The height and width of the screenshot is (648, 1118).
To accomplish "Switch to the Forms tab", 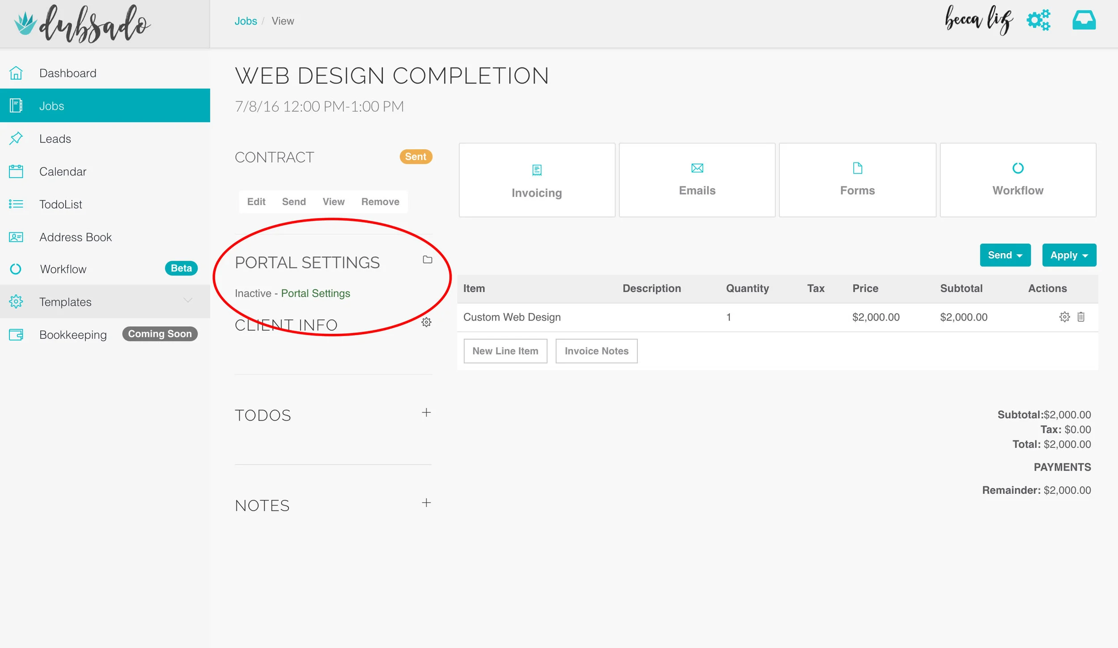I will [x=857, y=180].
